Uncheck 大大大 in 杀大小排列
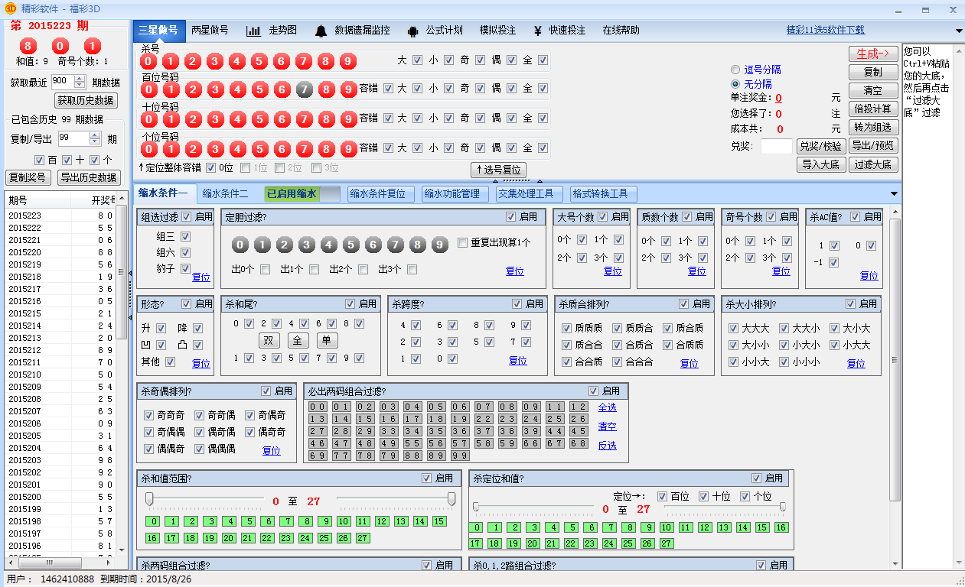 click(733, 329)
